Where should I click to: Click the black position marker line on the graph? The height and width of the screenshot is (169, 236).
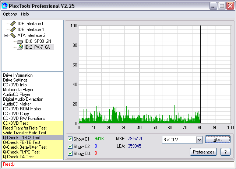[x=201, y=75]
